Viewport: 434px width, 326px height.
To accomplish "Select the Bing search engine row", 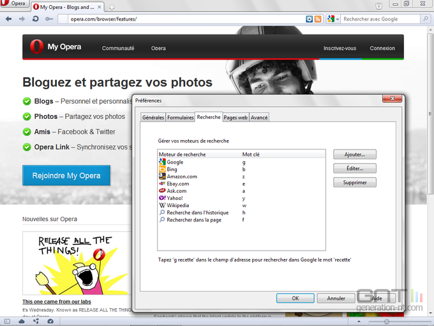I will tap(241, 169).
